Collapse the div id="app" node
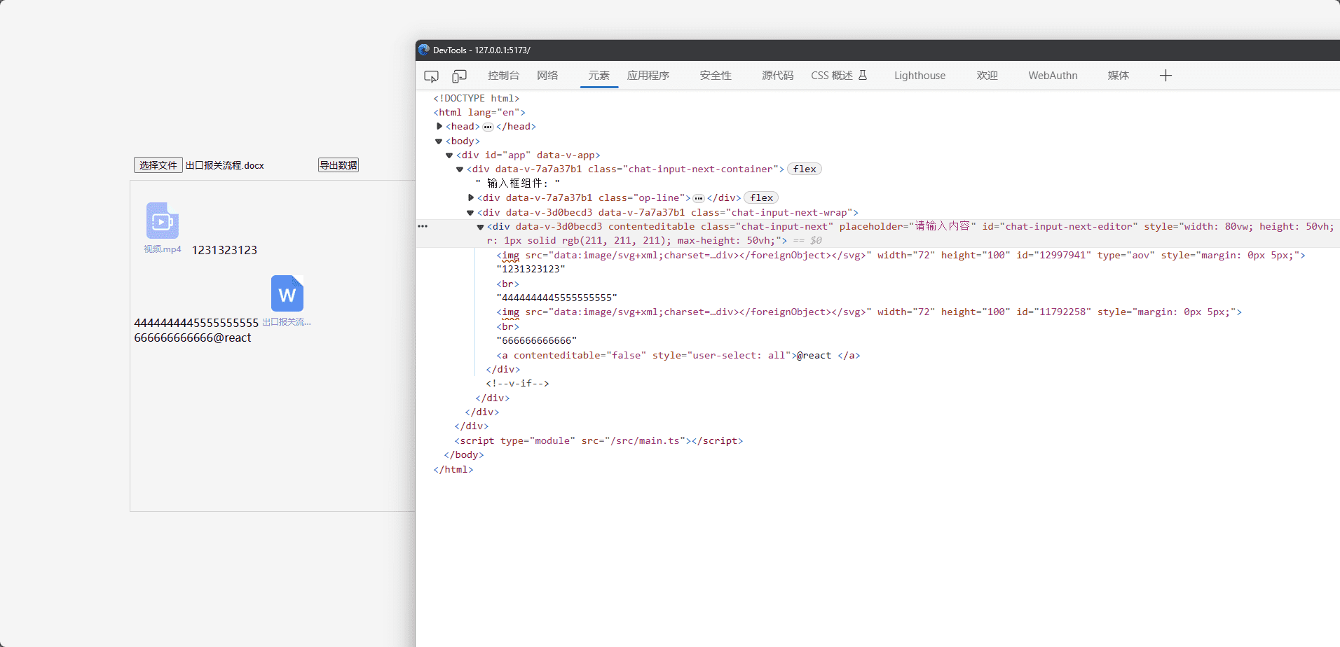This screenshot has width=1340, height=647. (449, 155)
